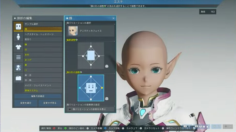Click the dice randomize icon for 顔の形の調整
The image size is (236, 132).
[x=107, y=99]
